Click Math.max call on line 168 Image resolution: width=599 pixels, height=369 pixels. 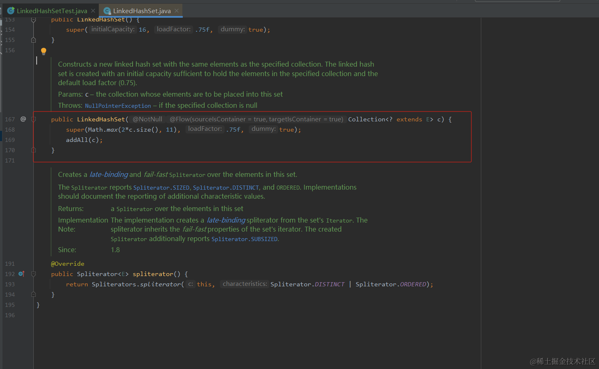click(103, 130)
